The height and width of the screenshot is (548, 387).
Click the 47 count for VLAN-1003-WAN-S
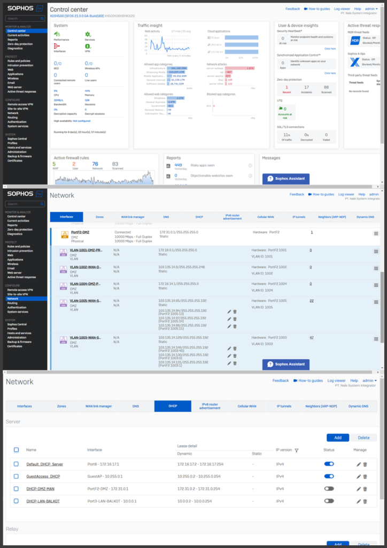(311, 338)
